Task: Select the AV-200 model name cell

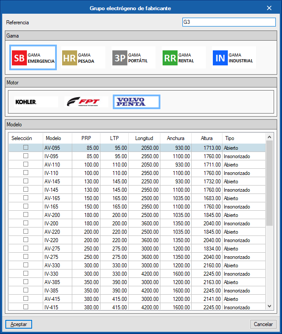Action: click(57, 215)
